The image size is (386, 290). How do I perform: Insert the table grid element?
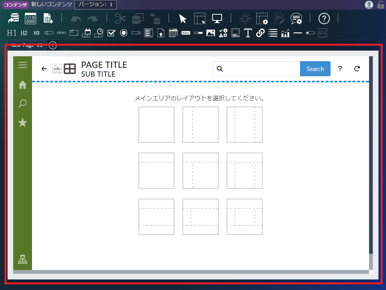click(173, 33)
